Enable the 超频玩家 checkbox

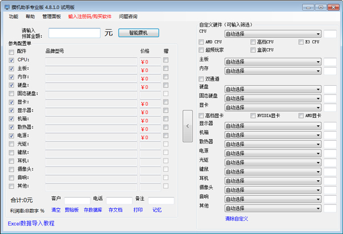201,50
